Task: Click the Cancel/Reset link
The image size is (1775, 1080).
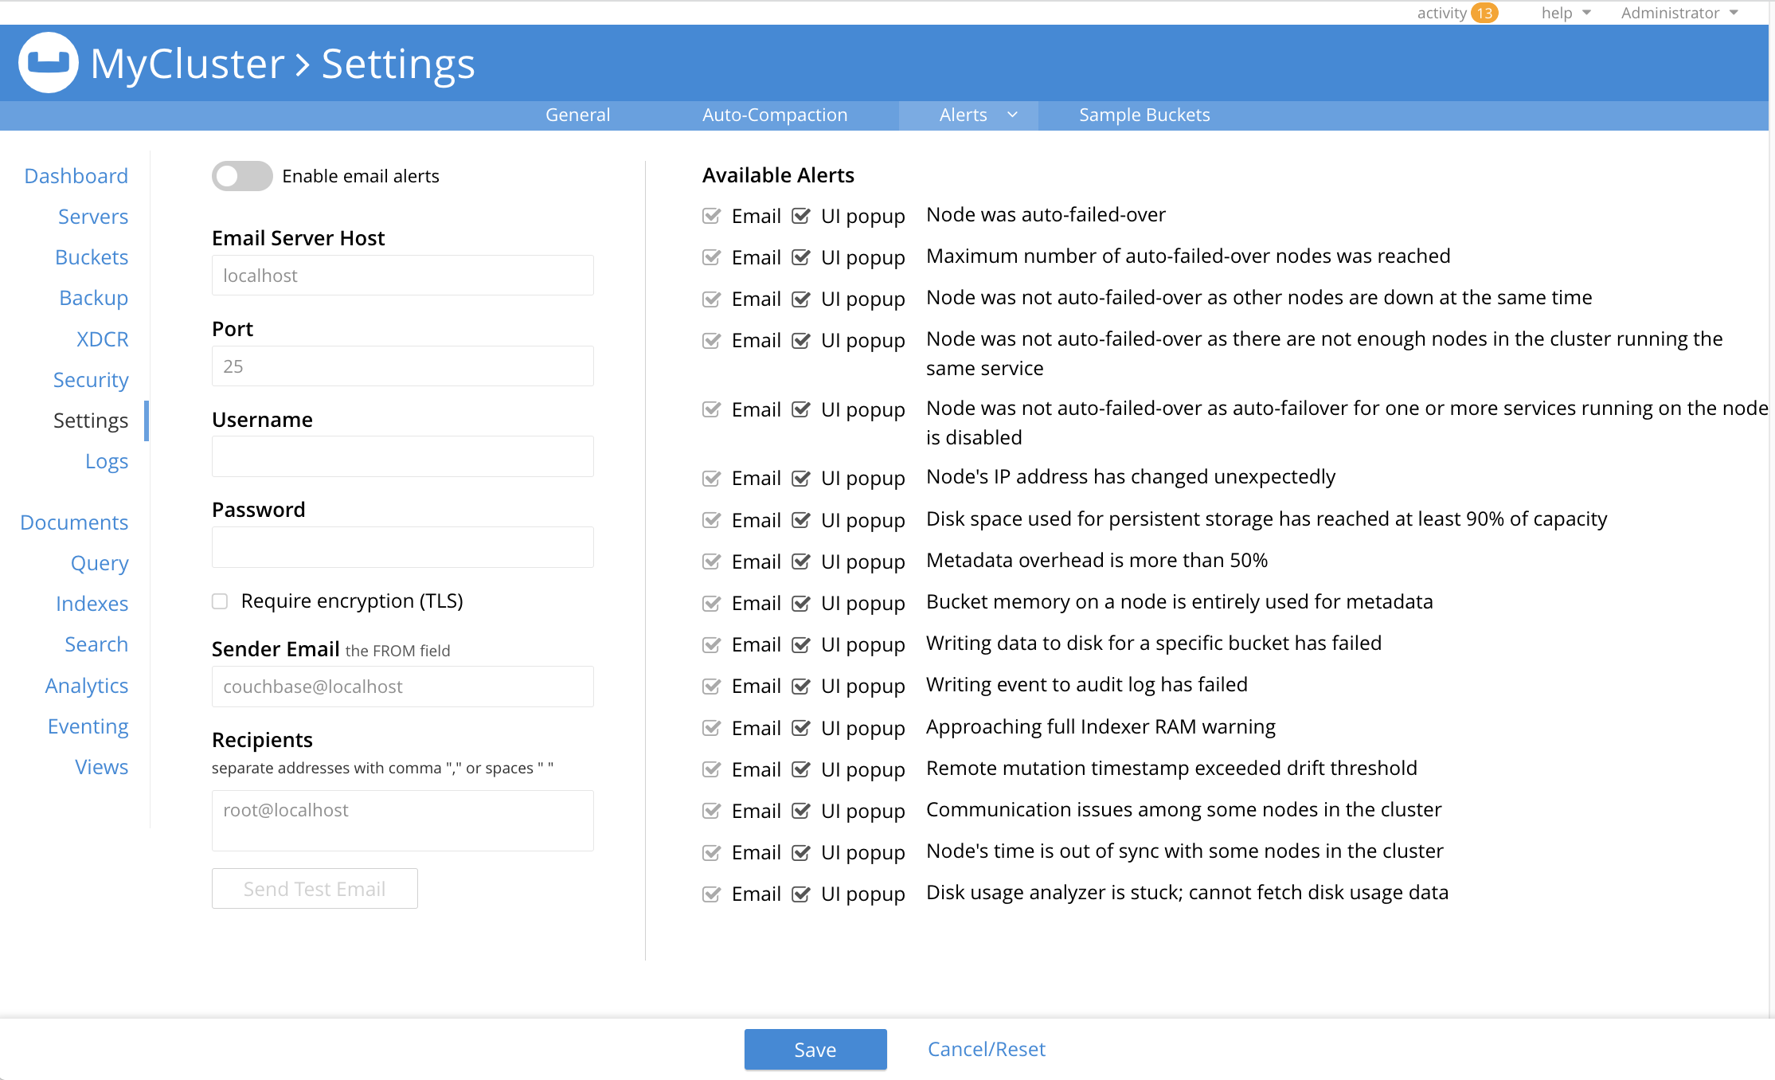Action: coord(986,1049)
